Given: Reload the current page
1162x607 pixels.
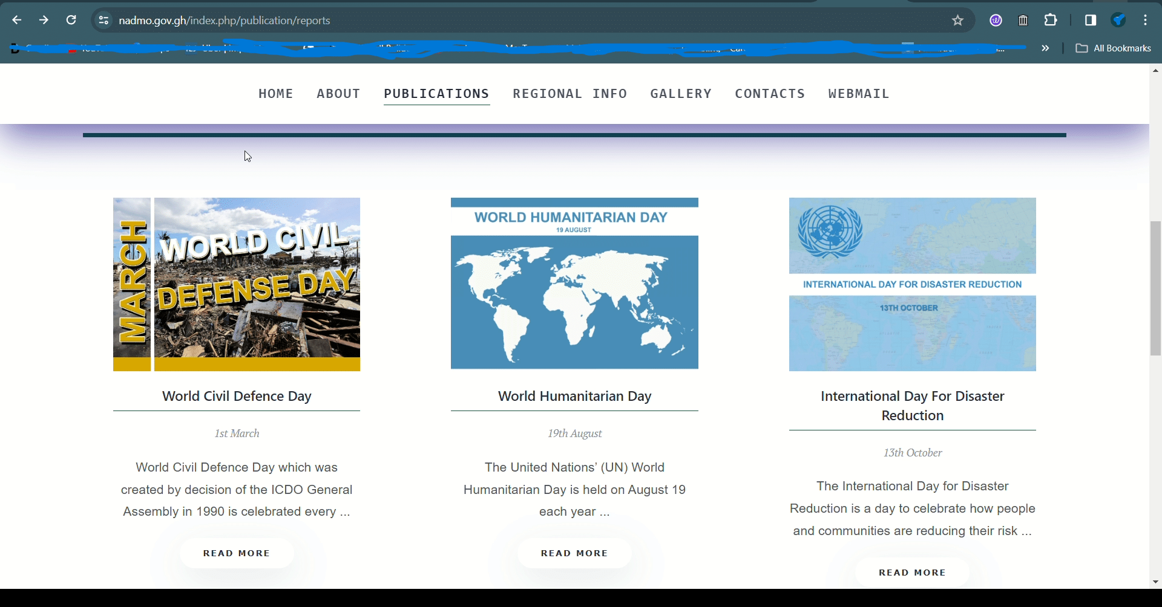Looking at the screenshot, I should [x=71, y=21].
